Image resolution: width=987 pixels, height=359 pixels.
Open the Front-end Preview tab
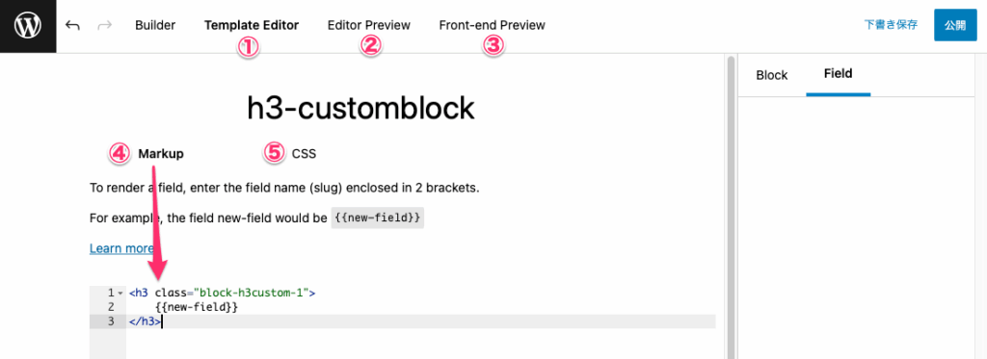(x=493, y=26)
